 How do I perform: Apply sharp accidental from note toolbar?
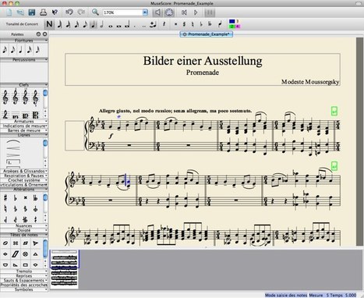[184, 24]
